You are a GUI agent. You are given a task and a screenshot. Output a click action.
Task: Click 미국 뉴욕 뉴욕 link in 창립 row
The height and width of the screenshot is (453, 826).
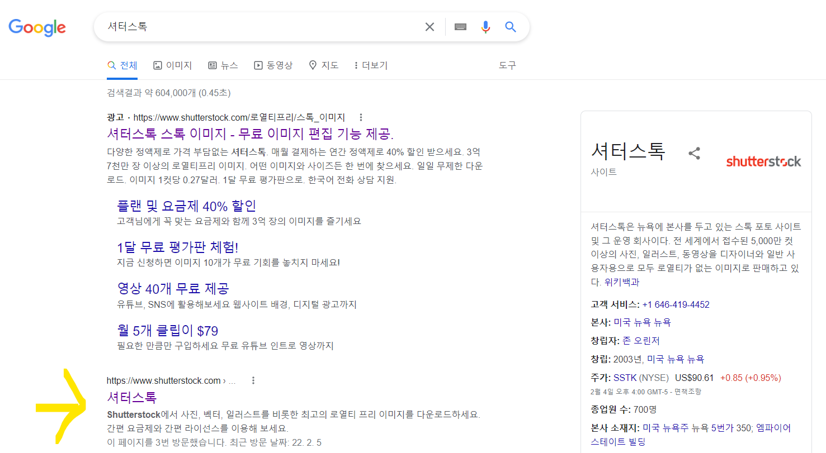[x=676, y=359]
